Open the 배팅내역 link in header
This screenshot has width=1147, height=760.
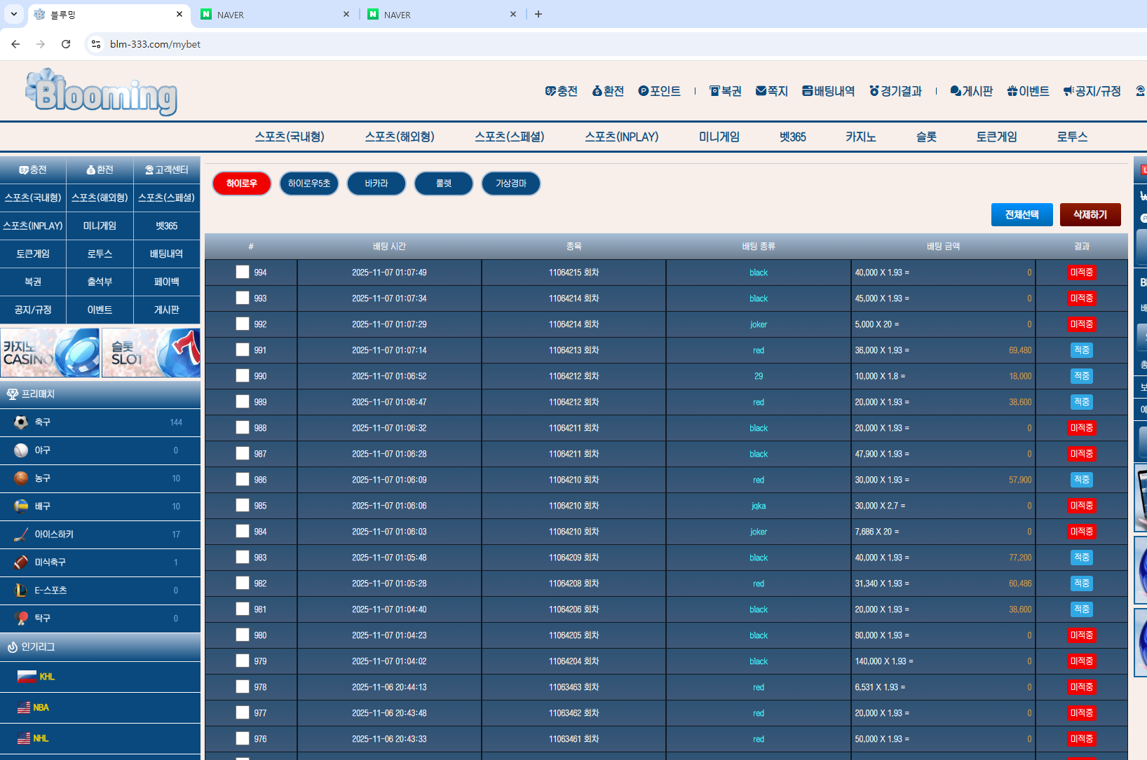coord(828,91)
